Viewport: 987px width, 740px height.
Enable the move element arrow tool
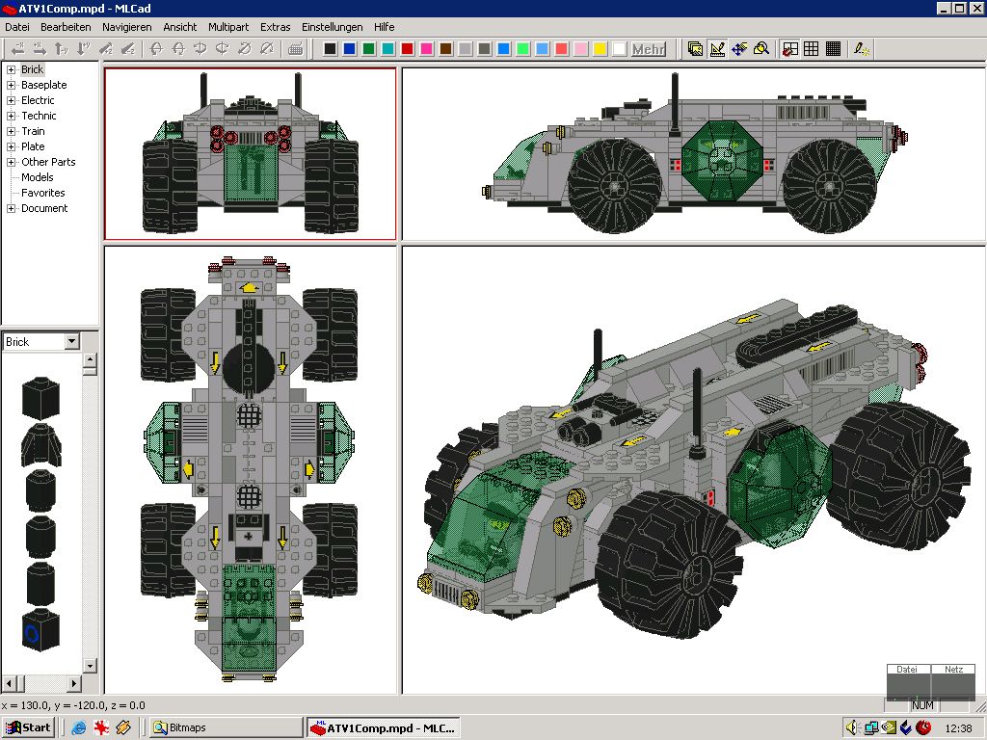point(17,47)
